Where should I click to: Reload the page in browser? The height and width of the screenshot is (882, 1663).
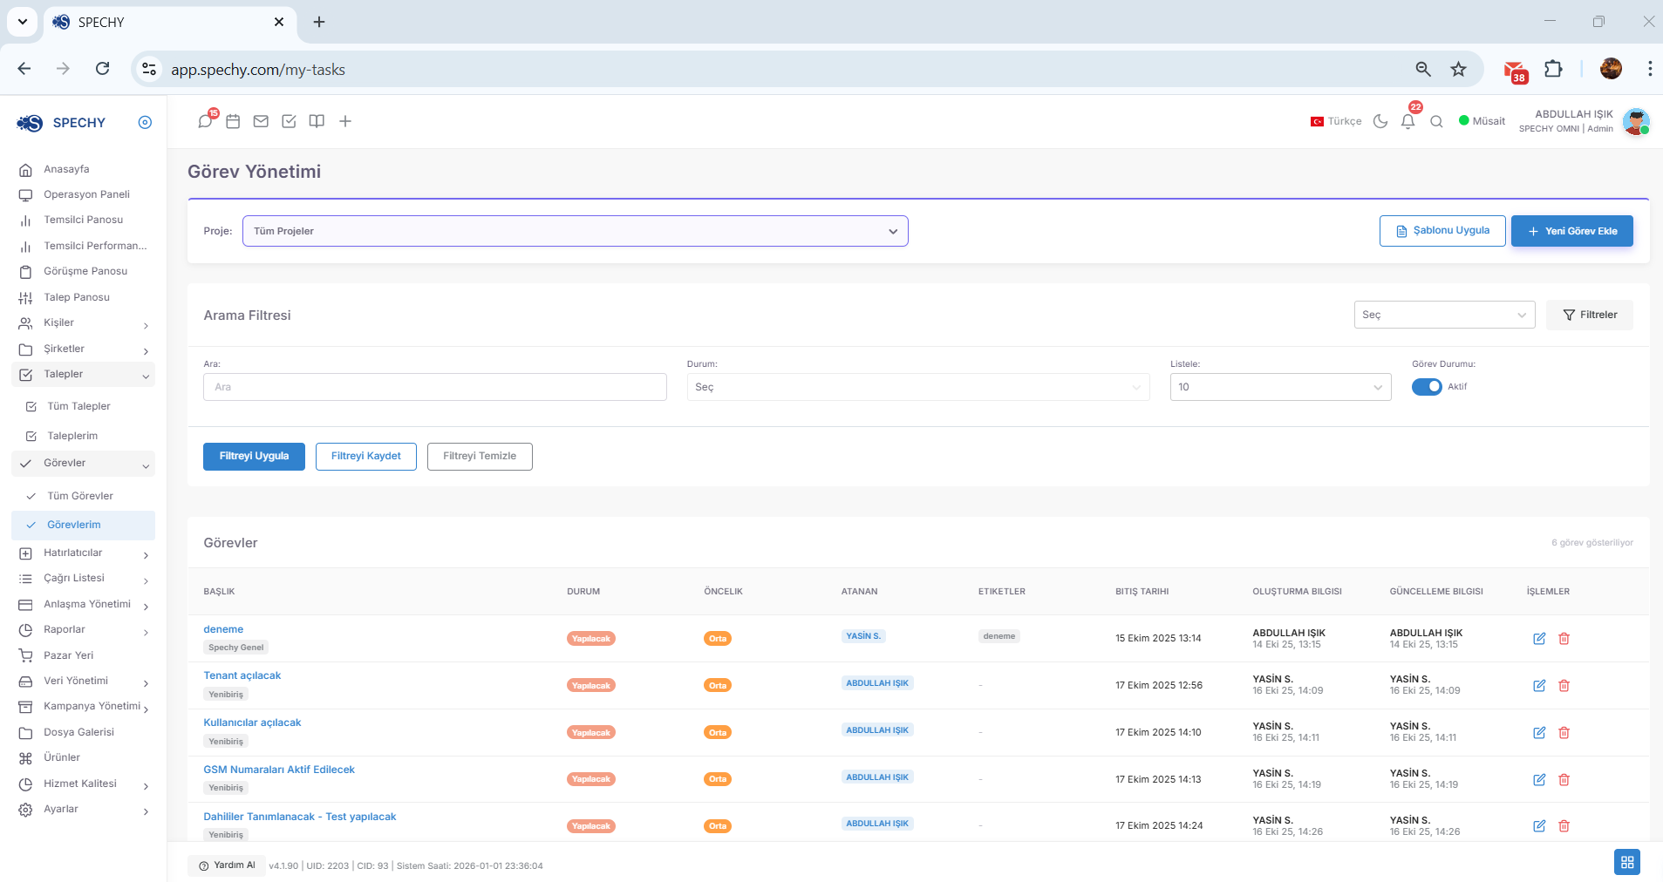point(102,69)
